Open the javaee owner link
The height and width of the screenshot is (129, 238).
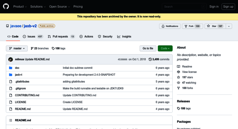[16, 26]
